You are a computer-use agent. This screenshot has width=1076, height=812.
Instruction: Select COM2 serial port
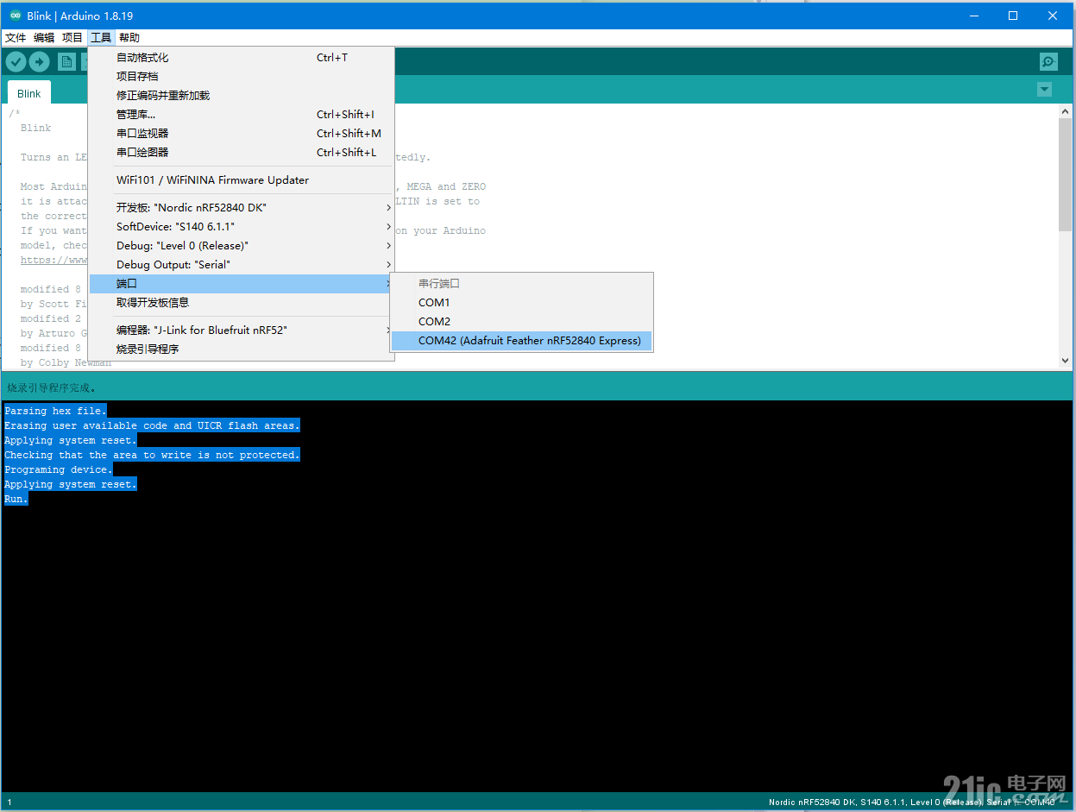point(522,322)
